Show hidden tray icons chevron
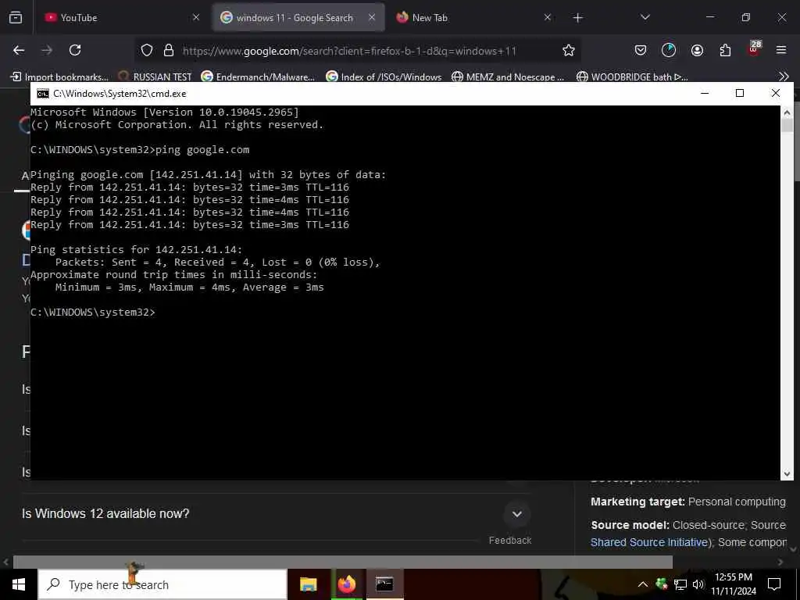Image resolution: width=800 pixels, height=600 pixels. pos(642,584)
